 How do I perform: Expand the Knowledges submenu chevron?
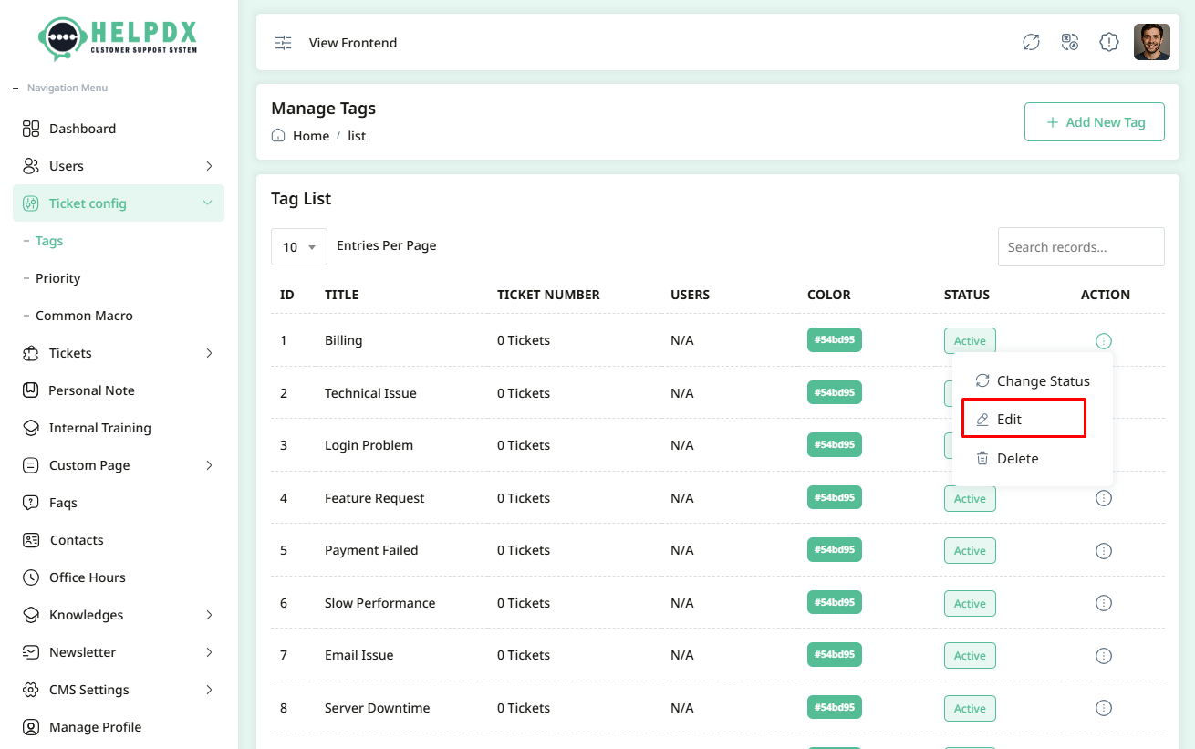209,615
